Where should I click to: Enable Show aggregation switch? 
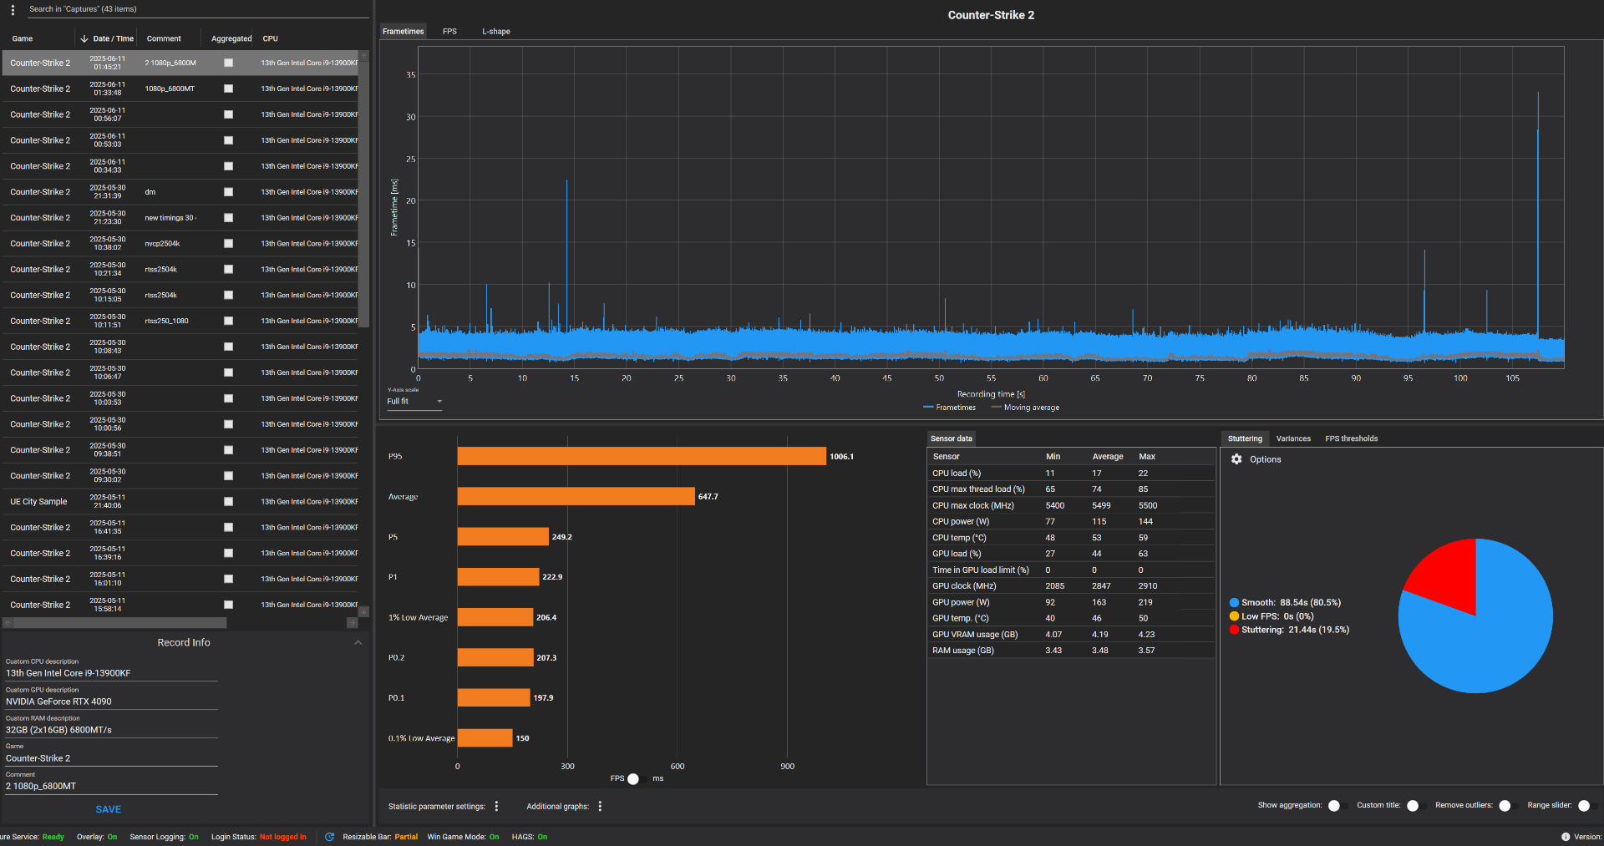[1338, 806]
